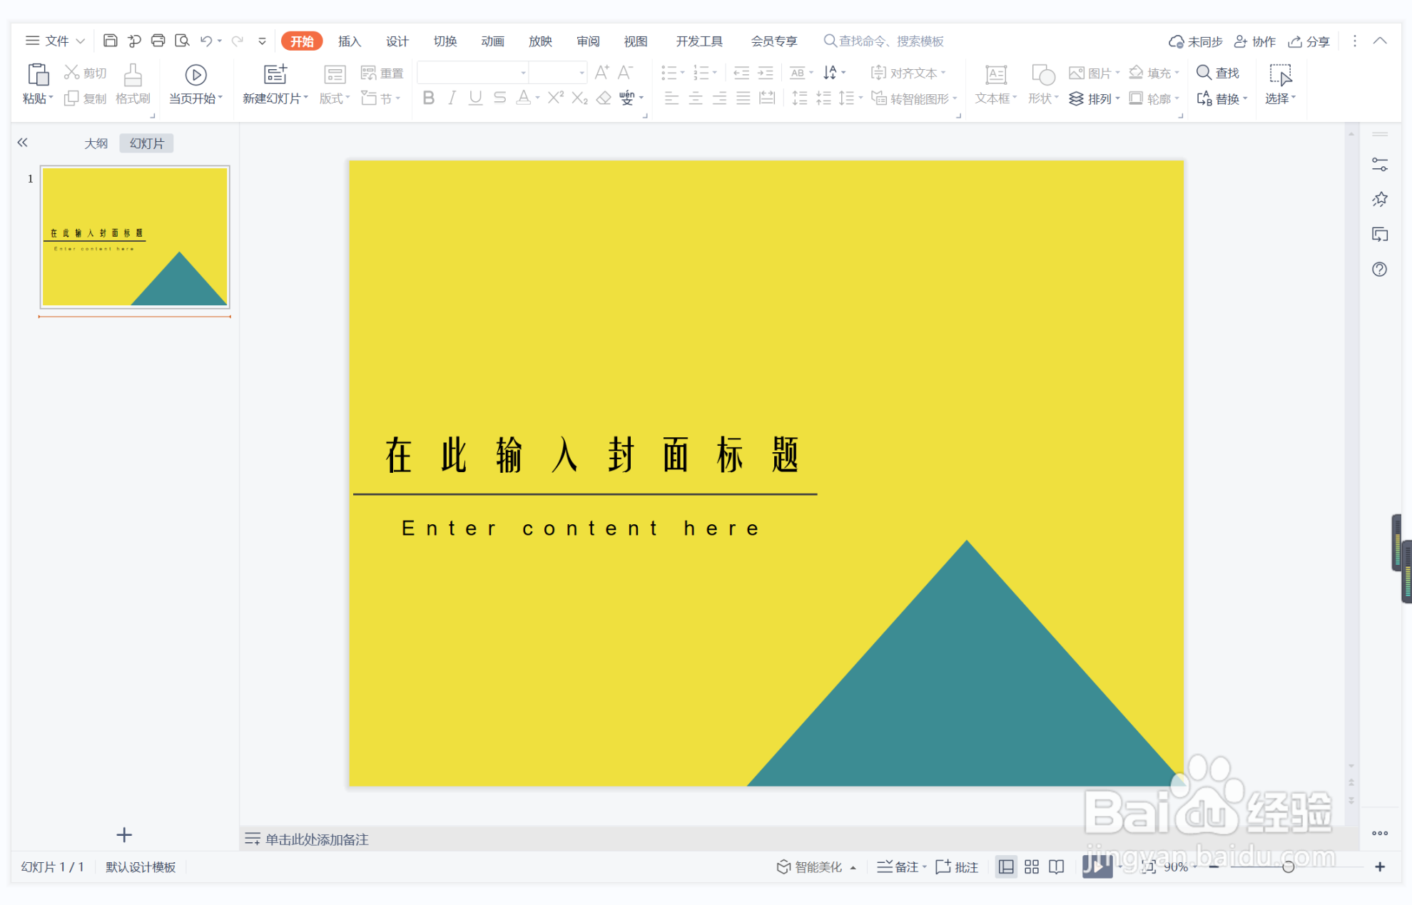Toggle bold formatting
This screenshot has height=905, width=1412.
pyautogui.click(x=428, y=98)
